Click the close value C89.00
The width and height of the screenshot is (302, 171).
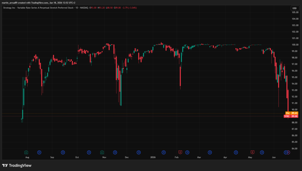(117, 8)
